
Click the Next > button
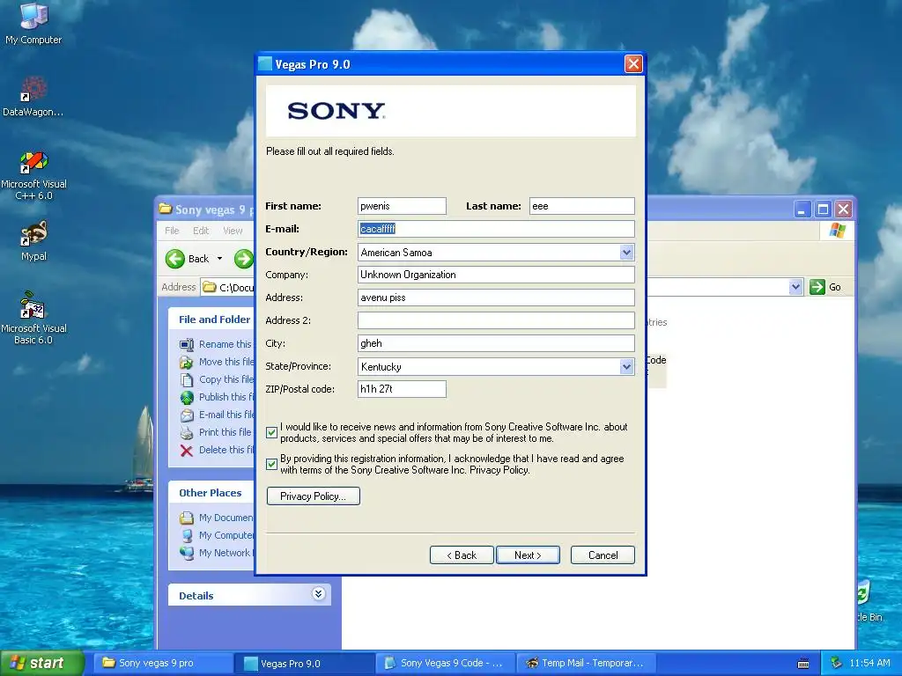click(528, 555)
